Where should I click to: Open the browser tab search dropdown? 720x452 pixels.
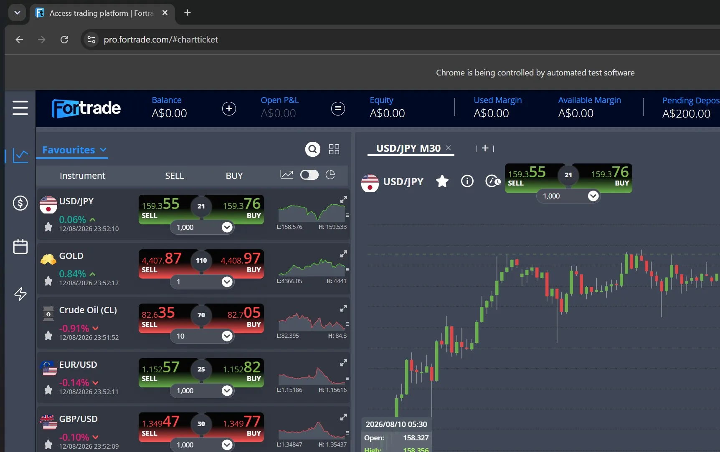17,13
